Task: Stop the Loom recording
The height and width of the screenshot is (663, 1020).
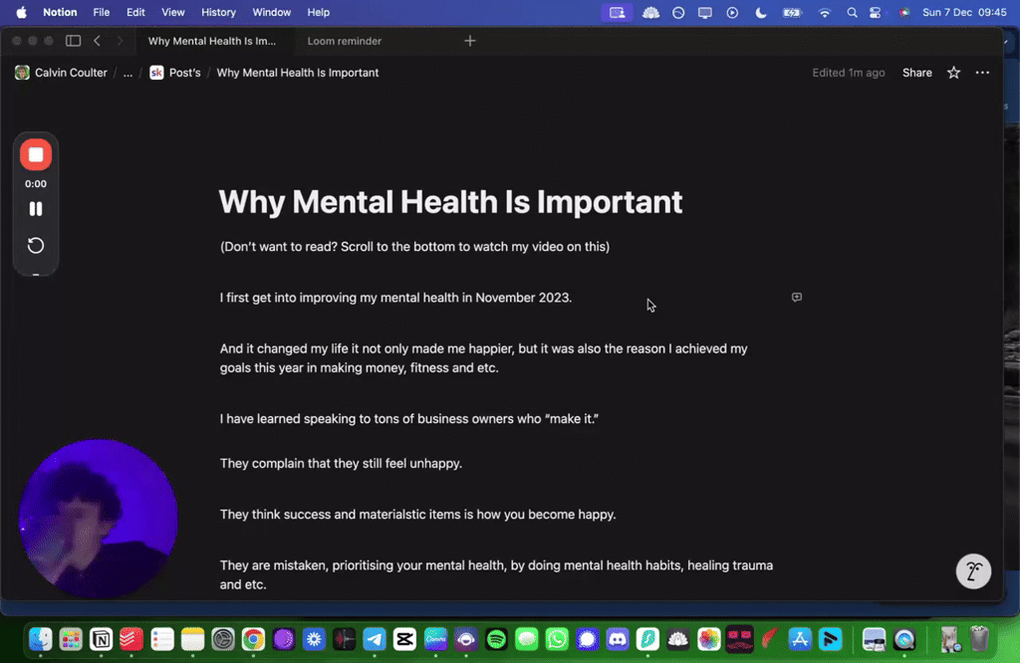Action: coord(36,154)
